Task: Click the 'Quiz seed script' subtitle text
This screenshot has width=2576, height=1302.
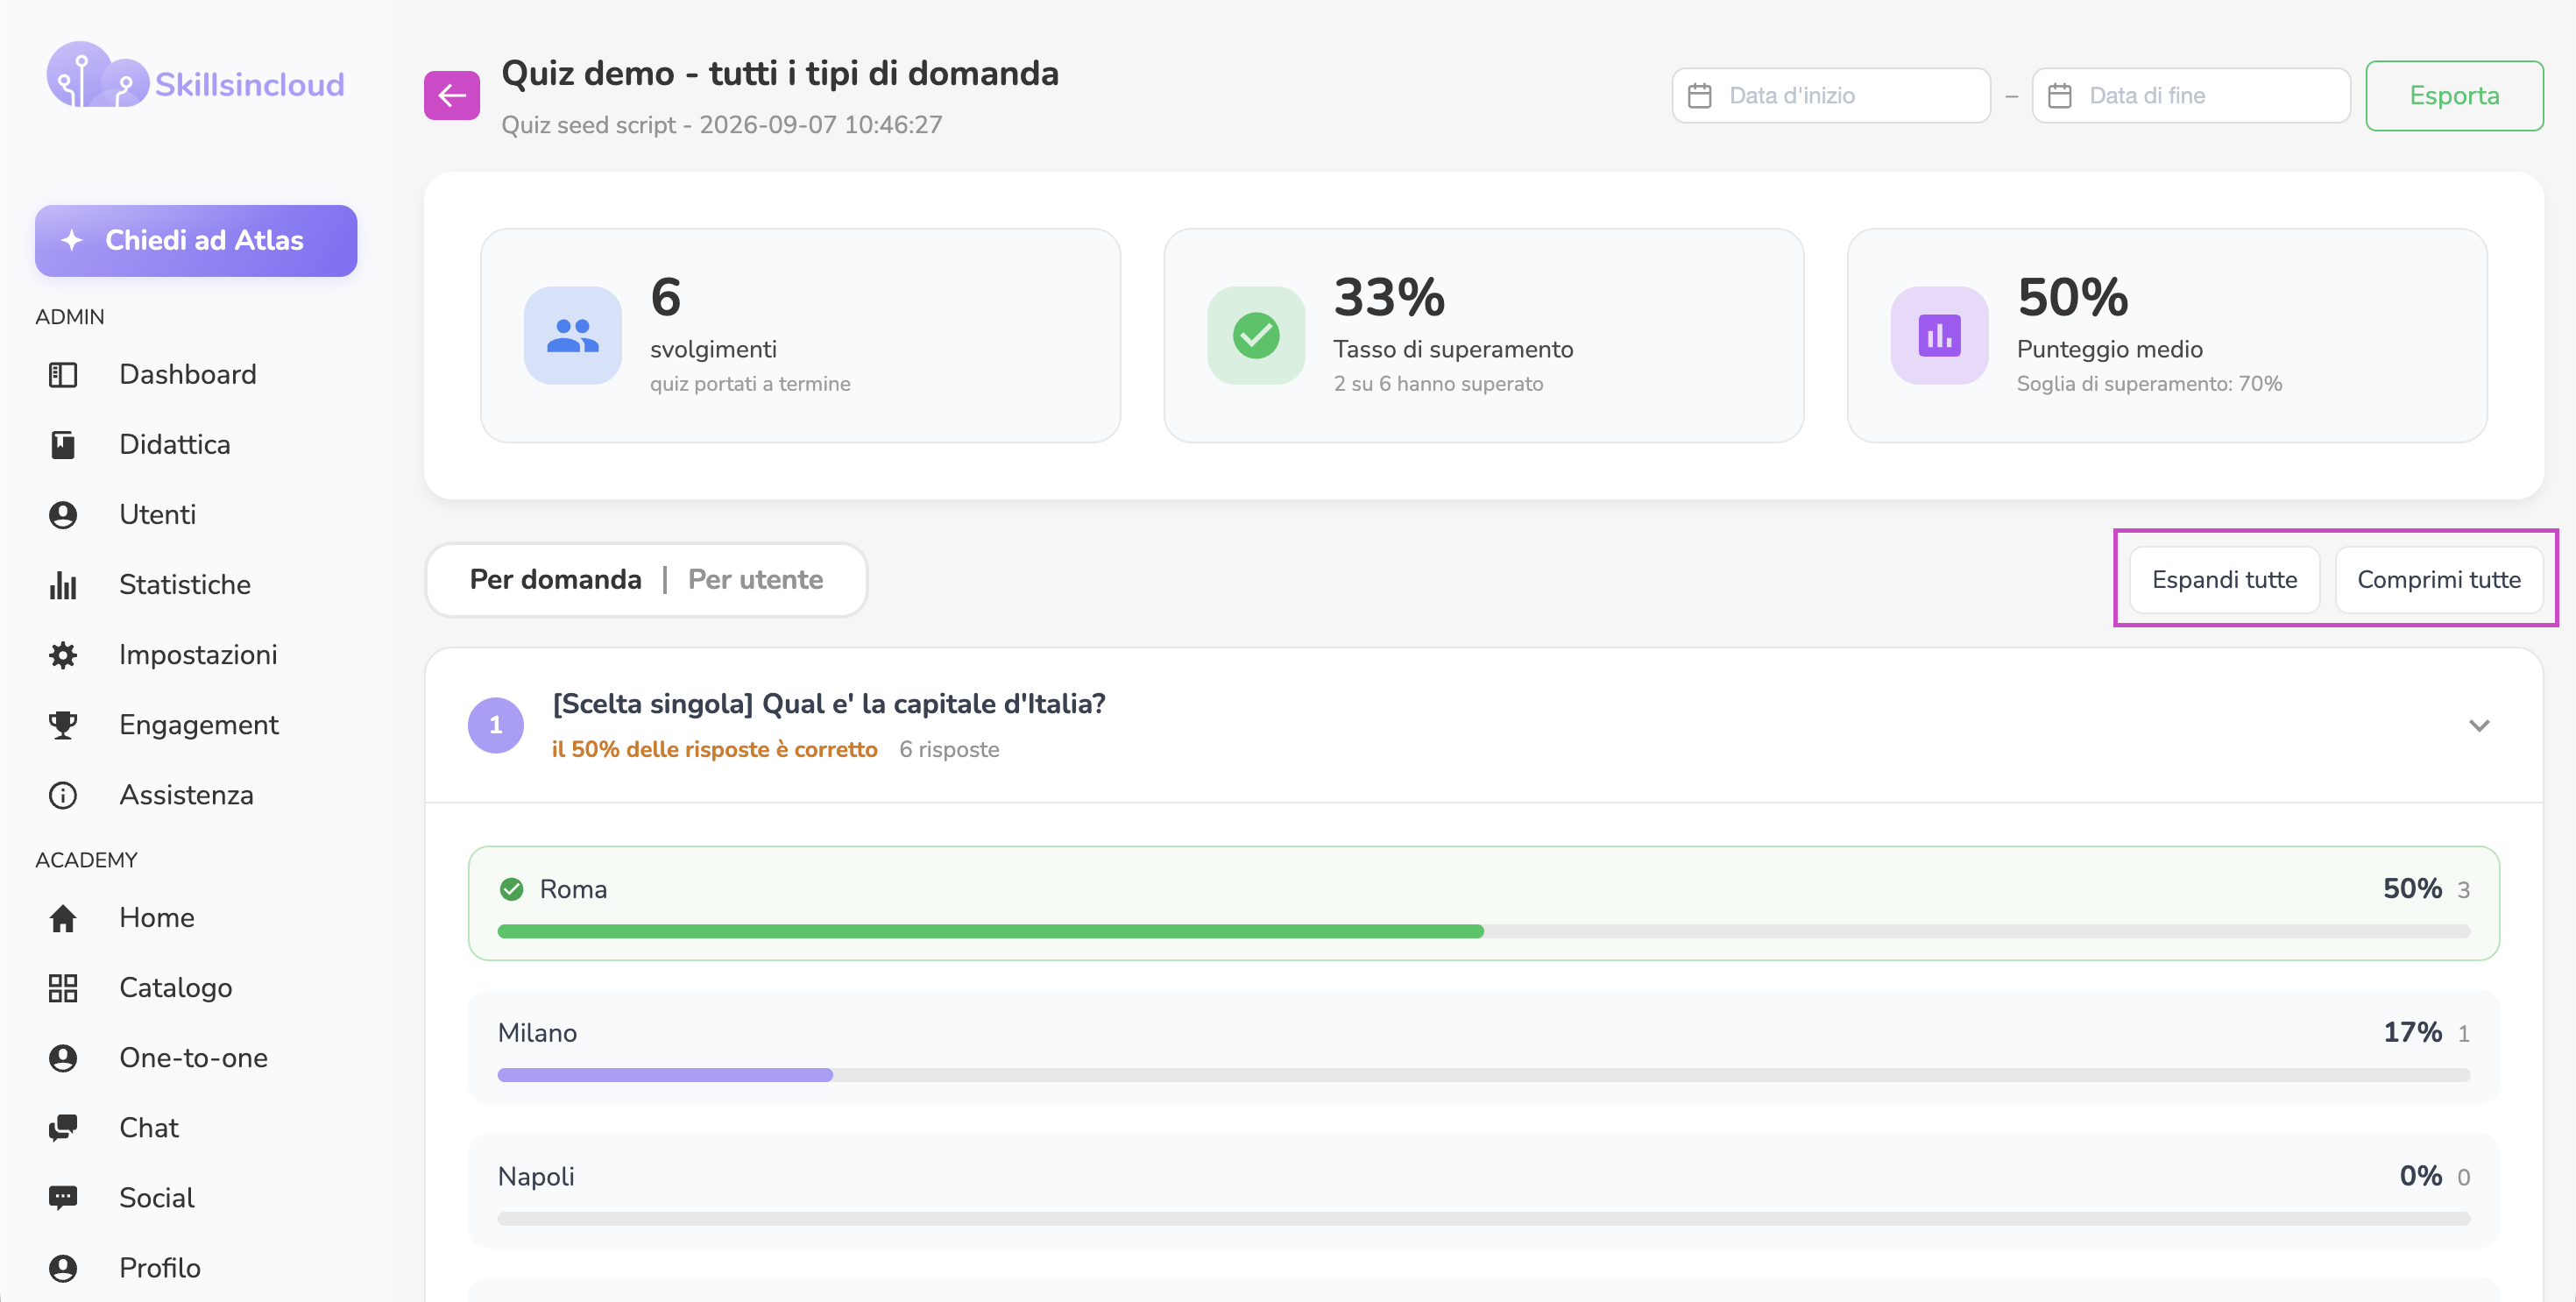Action: click(721, 125)
